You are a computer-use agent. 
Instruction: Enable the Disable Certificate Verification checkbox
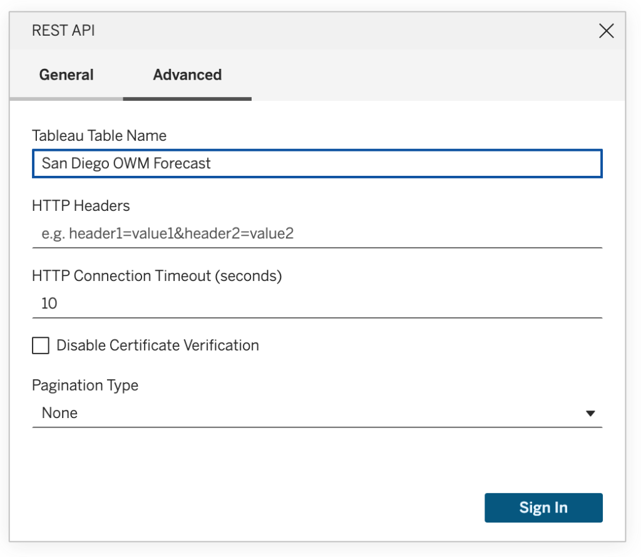tap(41, 345)
